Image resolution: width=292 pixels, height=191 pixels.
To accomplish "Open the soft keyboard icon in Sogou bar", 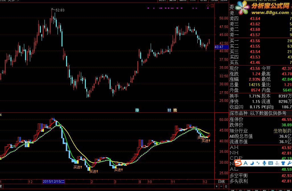I will click(x=271, y=163).
